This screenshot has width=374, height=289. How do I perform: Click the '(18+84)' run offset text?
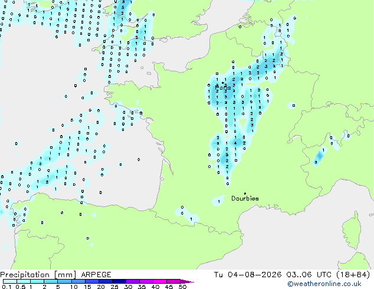tap(353, 275)
